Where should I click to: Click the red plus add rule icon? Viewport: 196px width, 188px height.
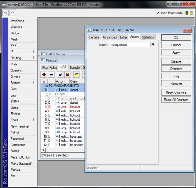(x=44, y=75)
